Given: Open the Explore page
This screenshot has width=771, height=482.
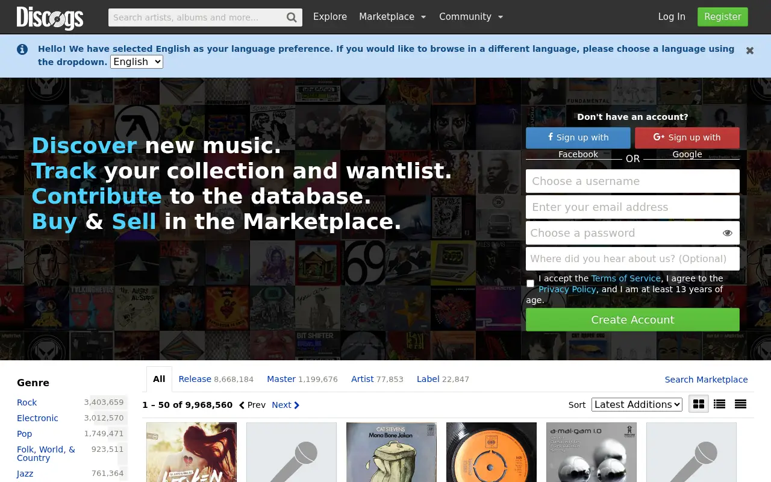Looking at the screenshot, I should pos(330,17).
